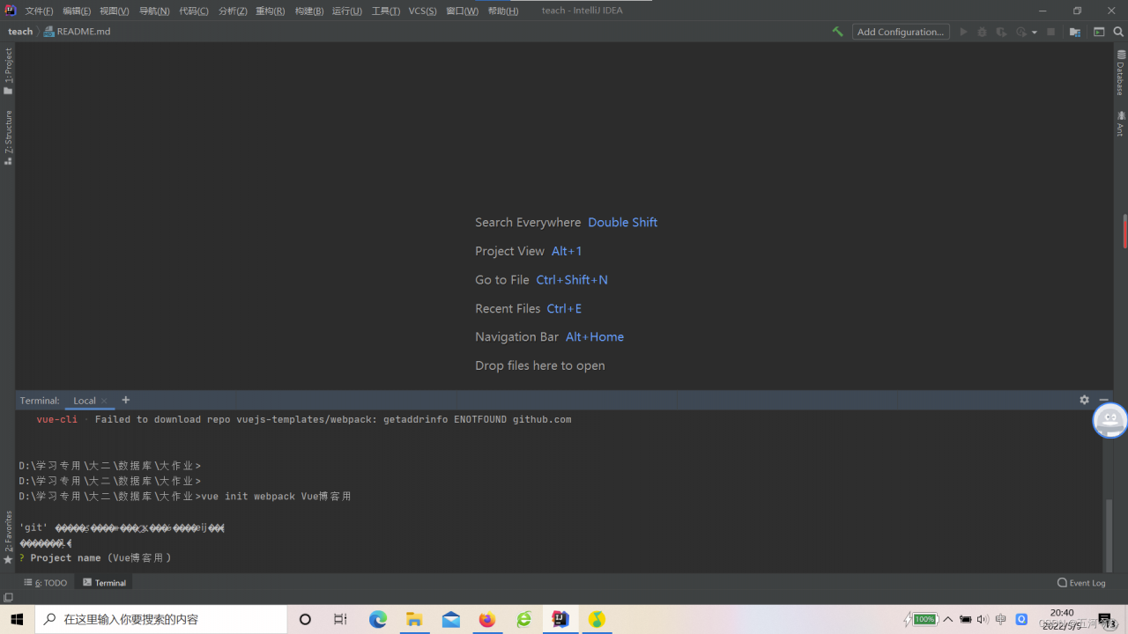Open Task View in taskbar
1128x634 pixels.
tap(340, 620)
